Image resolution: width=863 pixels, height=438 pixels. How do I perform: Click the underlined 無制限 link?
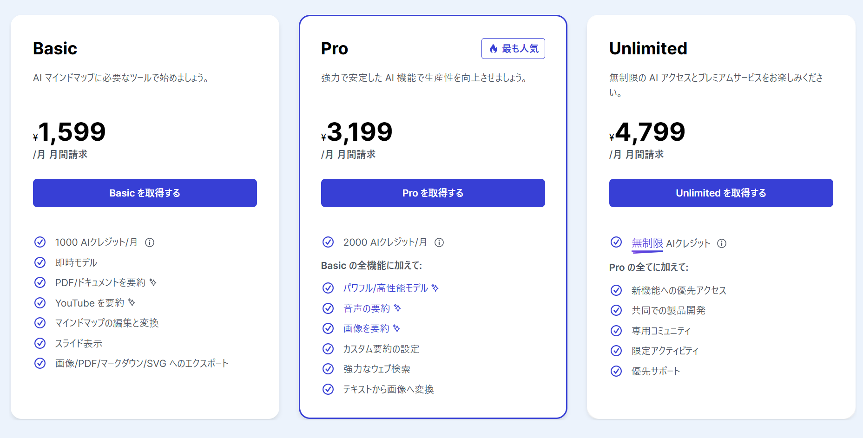(647, 243)
